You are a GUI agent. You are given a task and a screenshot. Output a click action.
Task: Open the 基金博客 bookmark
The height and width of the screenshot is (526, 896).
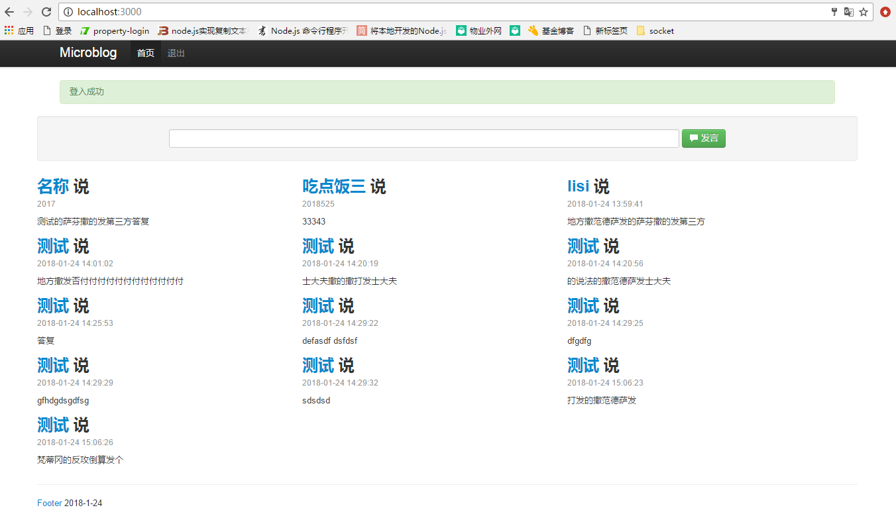coord(551,30)
